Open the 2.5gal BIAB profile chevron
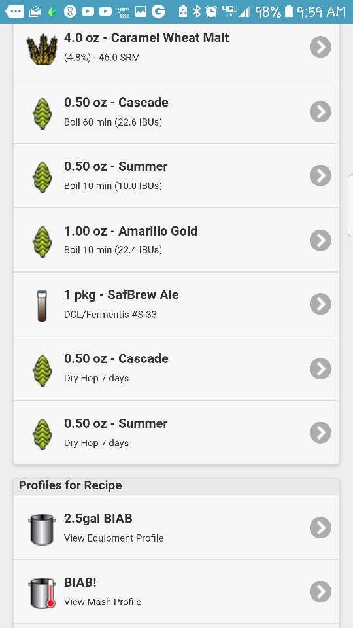Viewport: 353px width, 628px height. (320, 527)
